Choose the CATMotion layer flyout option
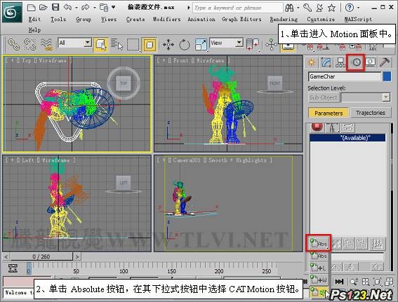The height and width of the screenshot is (302, 398). tap(319, 292)
